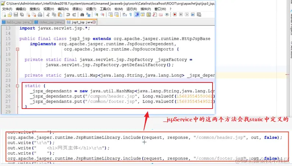Click the Replace toolbar icon
This screenshot has height=166, width=292.
(88, 14)
